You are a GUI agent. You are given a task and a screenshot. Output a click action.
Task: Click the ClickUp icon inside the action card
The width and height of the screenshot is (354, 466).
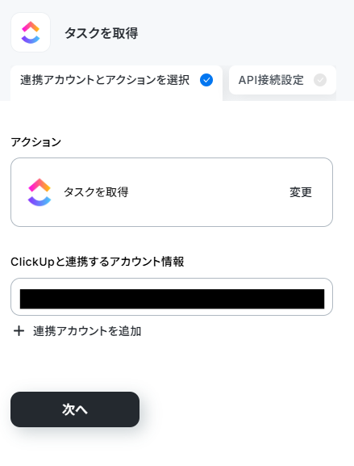pos(40,192)
